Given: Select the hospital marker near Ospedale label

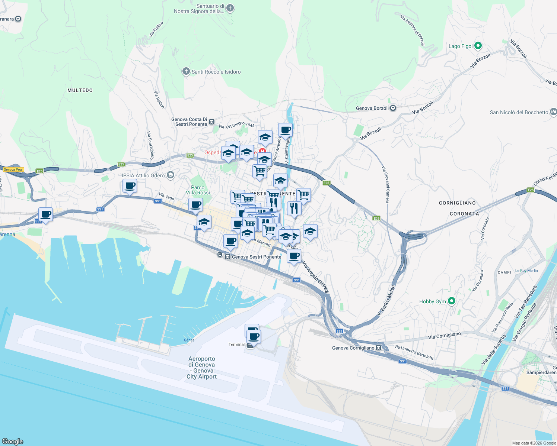Looking at the screenshot, I should coord(262,151).
